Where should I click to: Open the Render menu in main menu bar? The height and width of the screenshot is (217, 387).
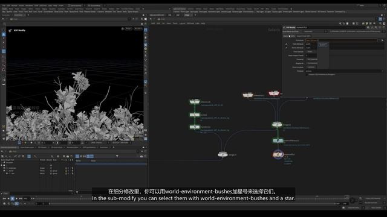pyautogui.click(x=15, y=5)
